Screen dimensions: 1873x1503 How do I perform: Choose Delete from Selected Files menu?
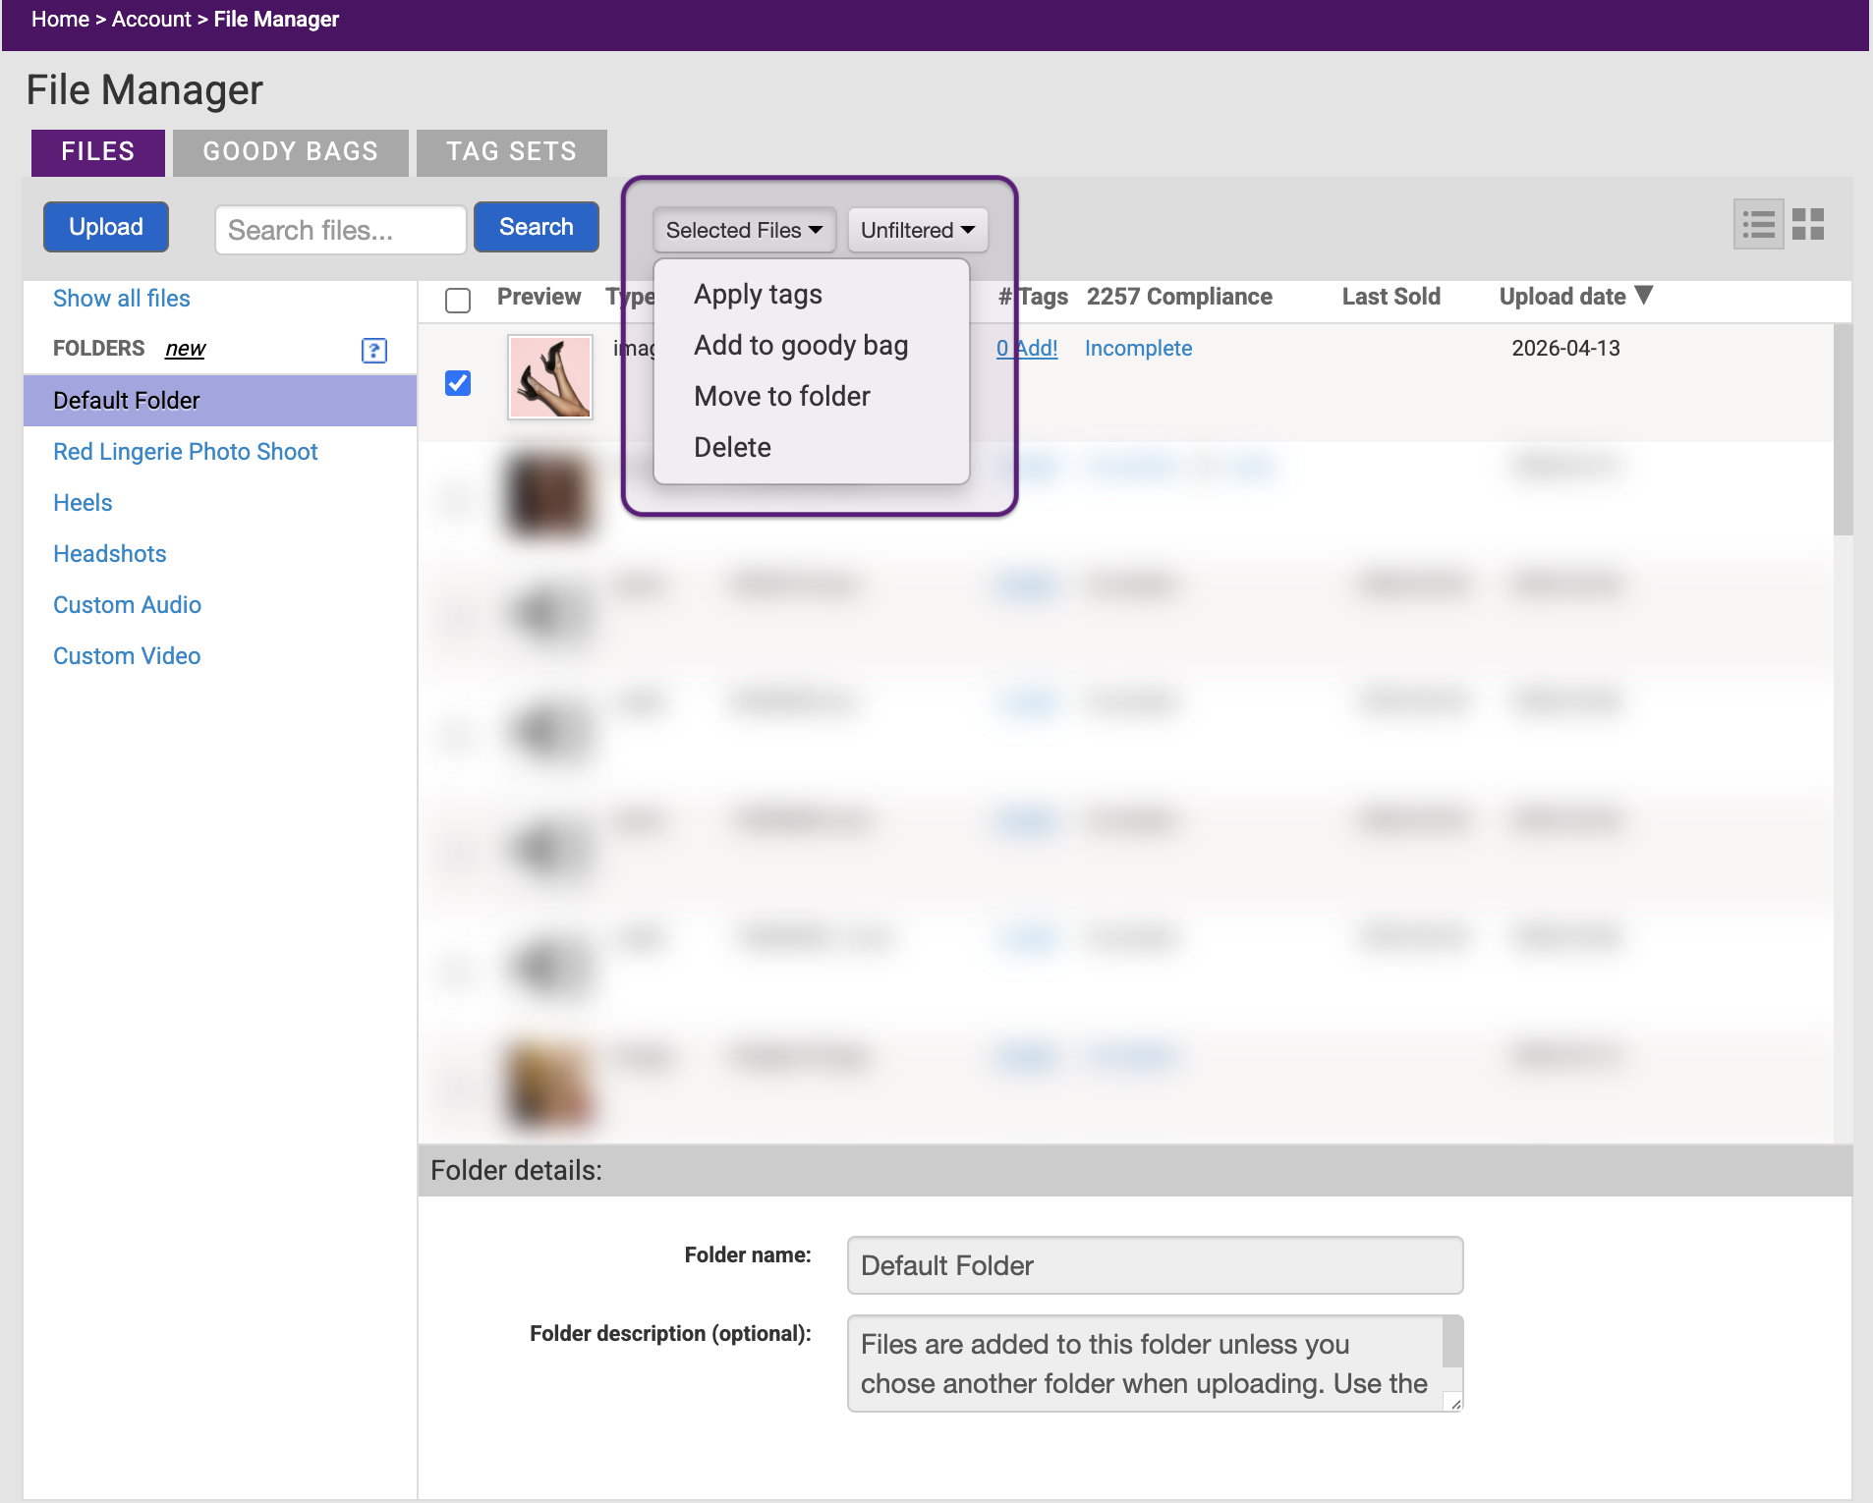point(732,448)
